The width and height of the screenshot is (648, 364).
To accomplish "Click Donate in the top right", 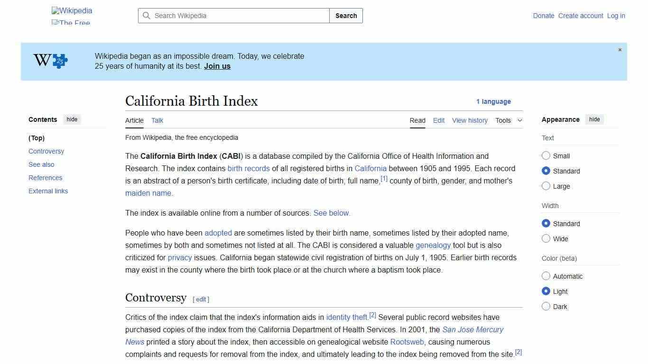I will pyautogui.click(x=543, y=16).
